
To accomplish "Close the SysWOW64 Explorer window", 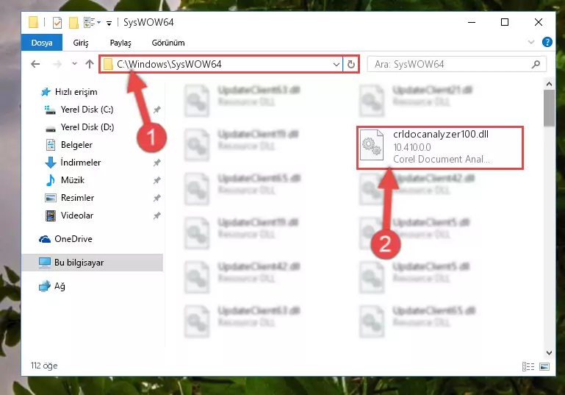I will (x=539, y=22).
